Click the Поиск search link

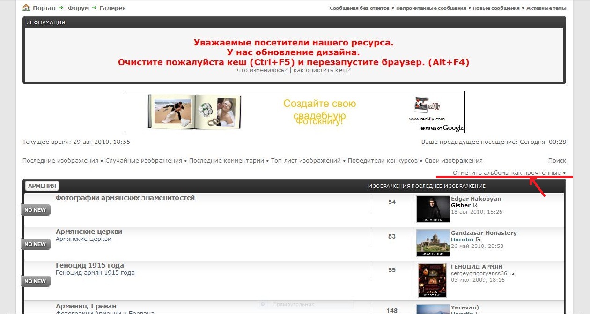click(x=557, y=160)
